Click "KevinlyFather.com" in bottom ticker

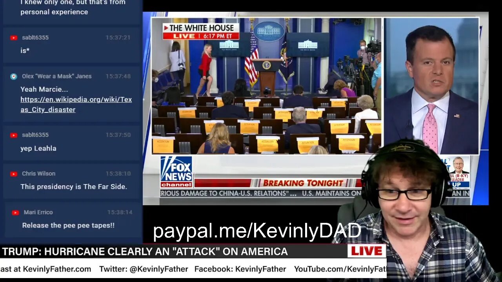(57, 269)
